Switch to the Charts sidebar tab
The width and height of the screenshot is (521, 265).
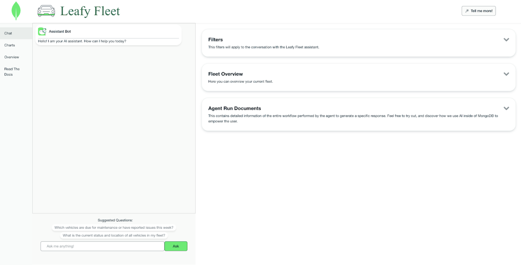point(10,45)
